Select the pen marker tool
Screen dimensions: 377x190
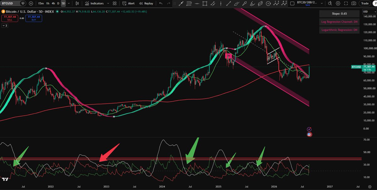coord(244,3)
